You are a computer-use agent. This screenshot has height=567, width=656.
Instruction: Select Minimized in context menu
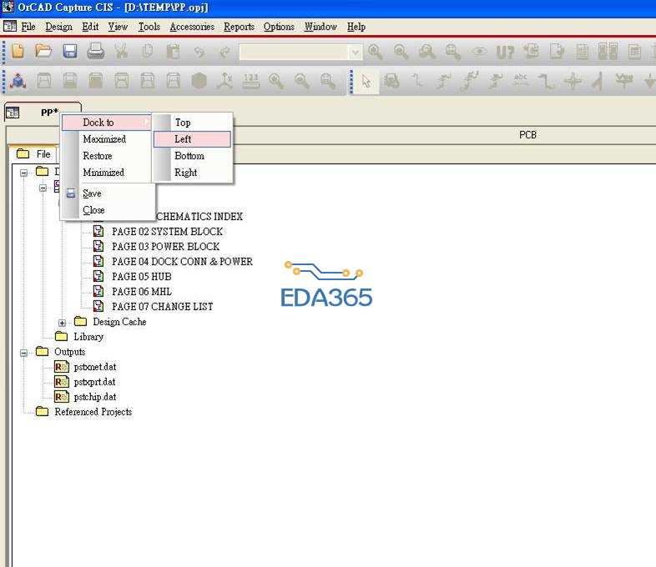(106, 173)
